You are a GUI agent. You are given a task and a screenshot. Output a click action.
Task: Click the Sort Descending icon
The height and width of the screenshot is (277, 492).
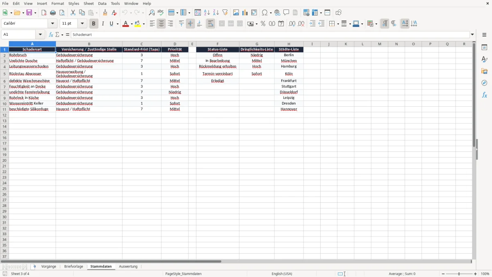click(x=216, y=13)
